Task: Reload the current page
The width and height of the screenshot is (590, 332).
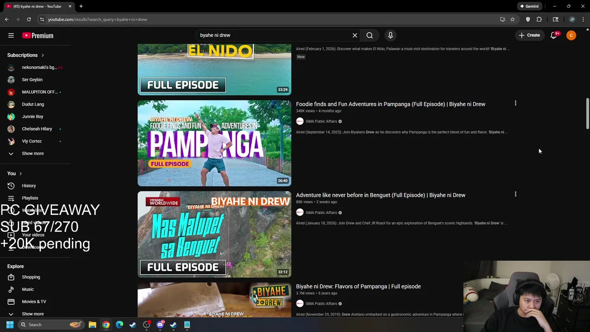Action: click(x=29, y=19)
